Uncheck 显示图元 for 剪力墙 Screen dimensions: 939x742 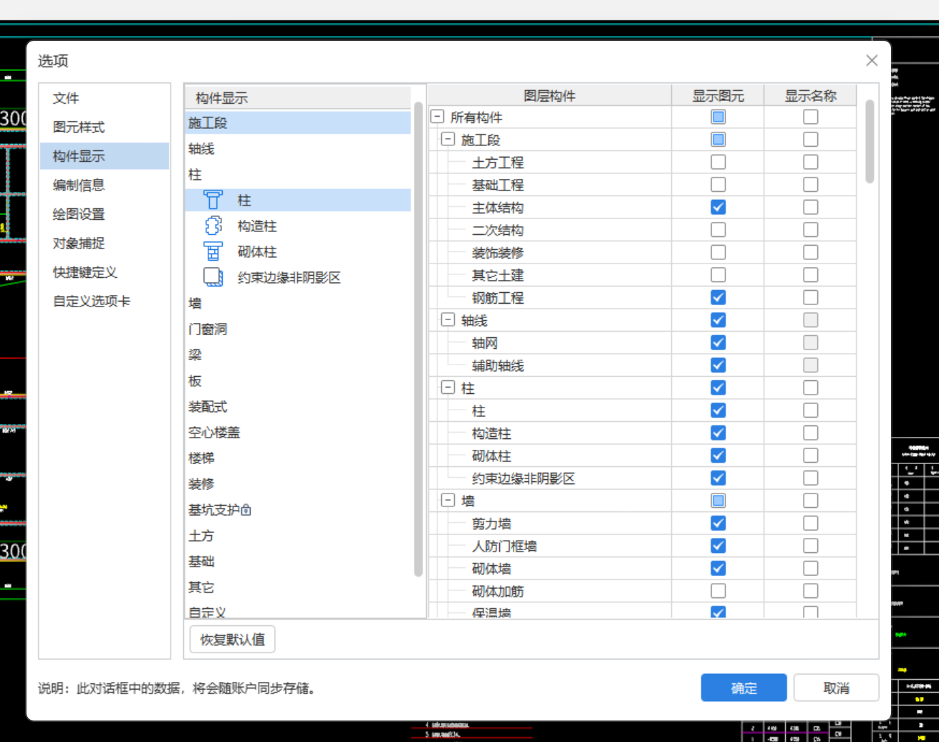tap(718, 523)
